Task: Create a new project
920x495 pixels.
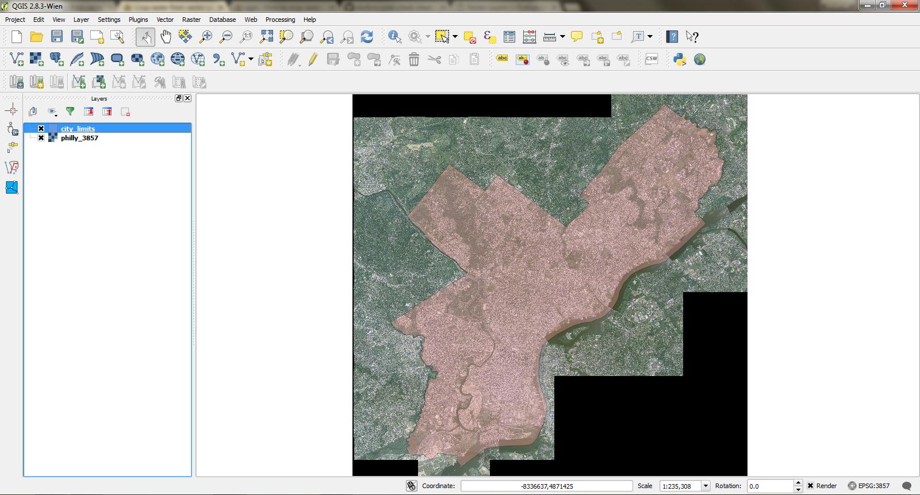Action: [17, 37]
